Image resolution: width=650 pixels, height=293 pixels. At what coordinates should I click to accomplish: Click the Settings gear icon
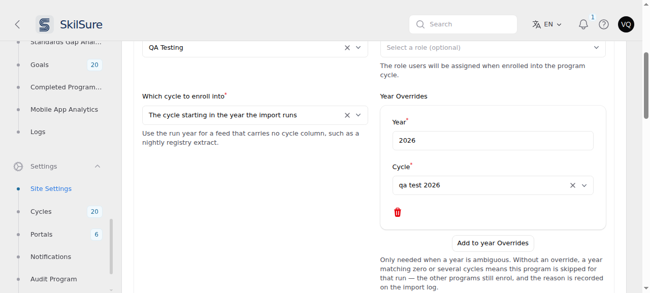click(x=18, y=167)
